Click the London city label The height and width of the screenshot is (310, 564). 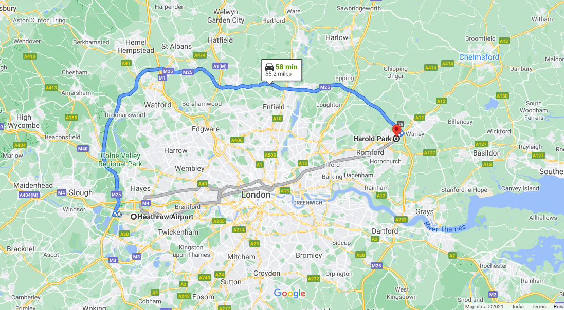click(x=256, y=195)
